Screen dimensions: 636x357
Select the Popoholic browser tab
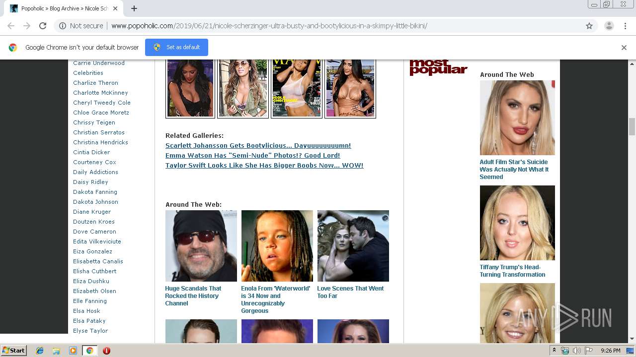[x=65, y=8]
